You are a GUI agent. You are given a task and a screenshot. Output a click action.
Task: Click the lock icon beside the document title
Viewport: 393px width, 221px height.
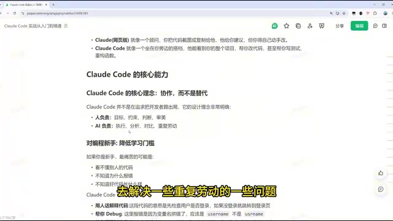pos(66,26)
